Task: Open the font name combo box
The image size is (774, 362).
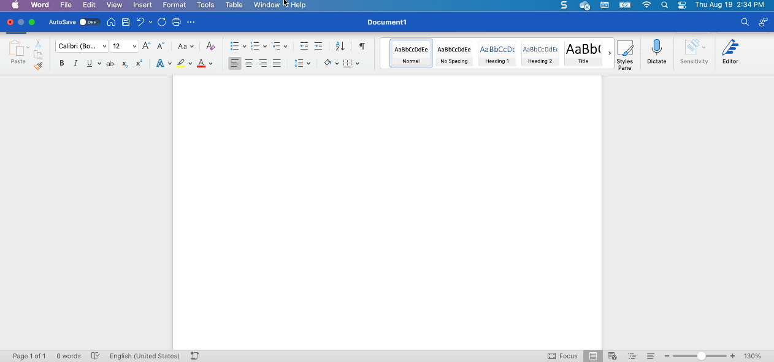Action: pyautogui.click(x=82, y=46)
